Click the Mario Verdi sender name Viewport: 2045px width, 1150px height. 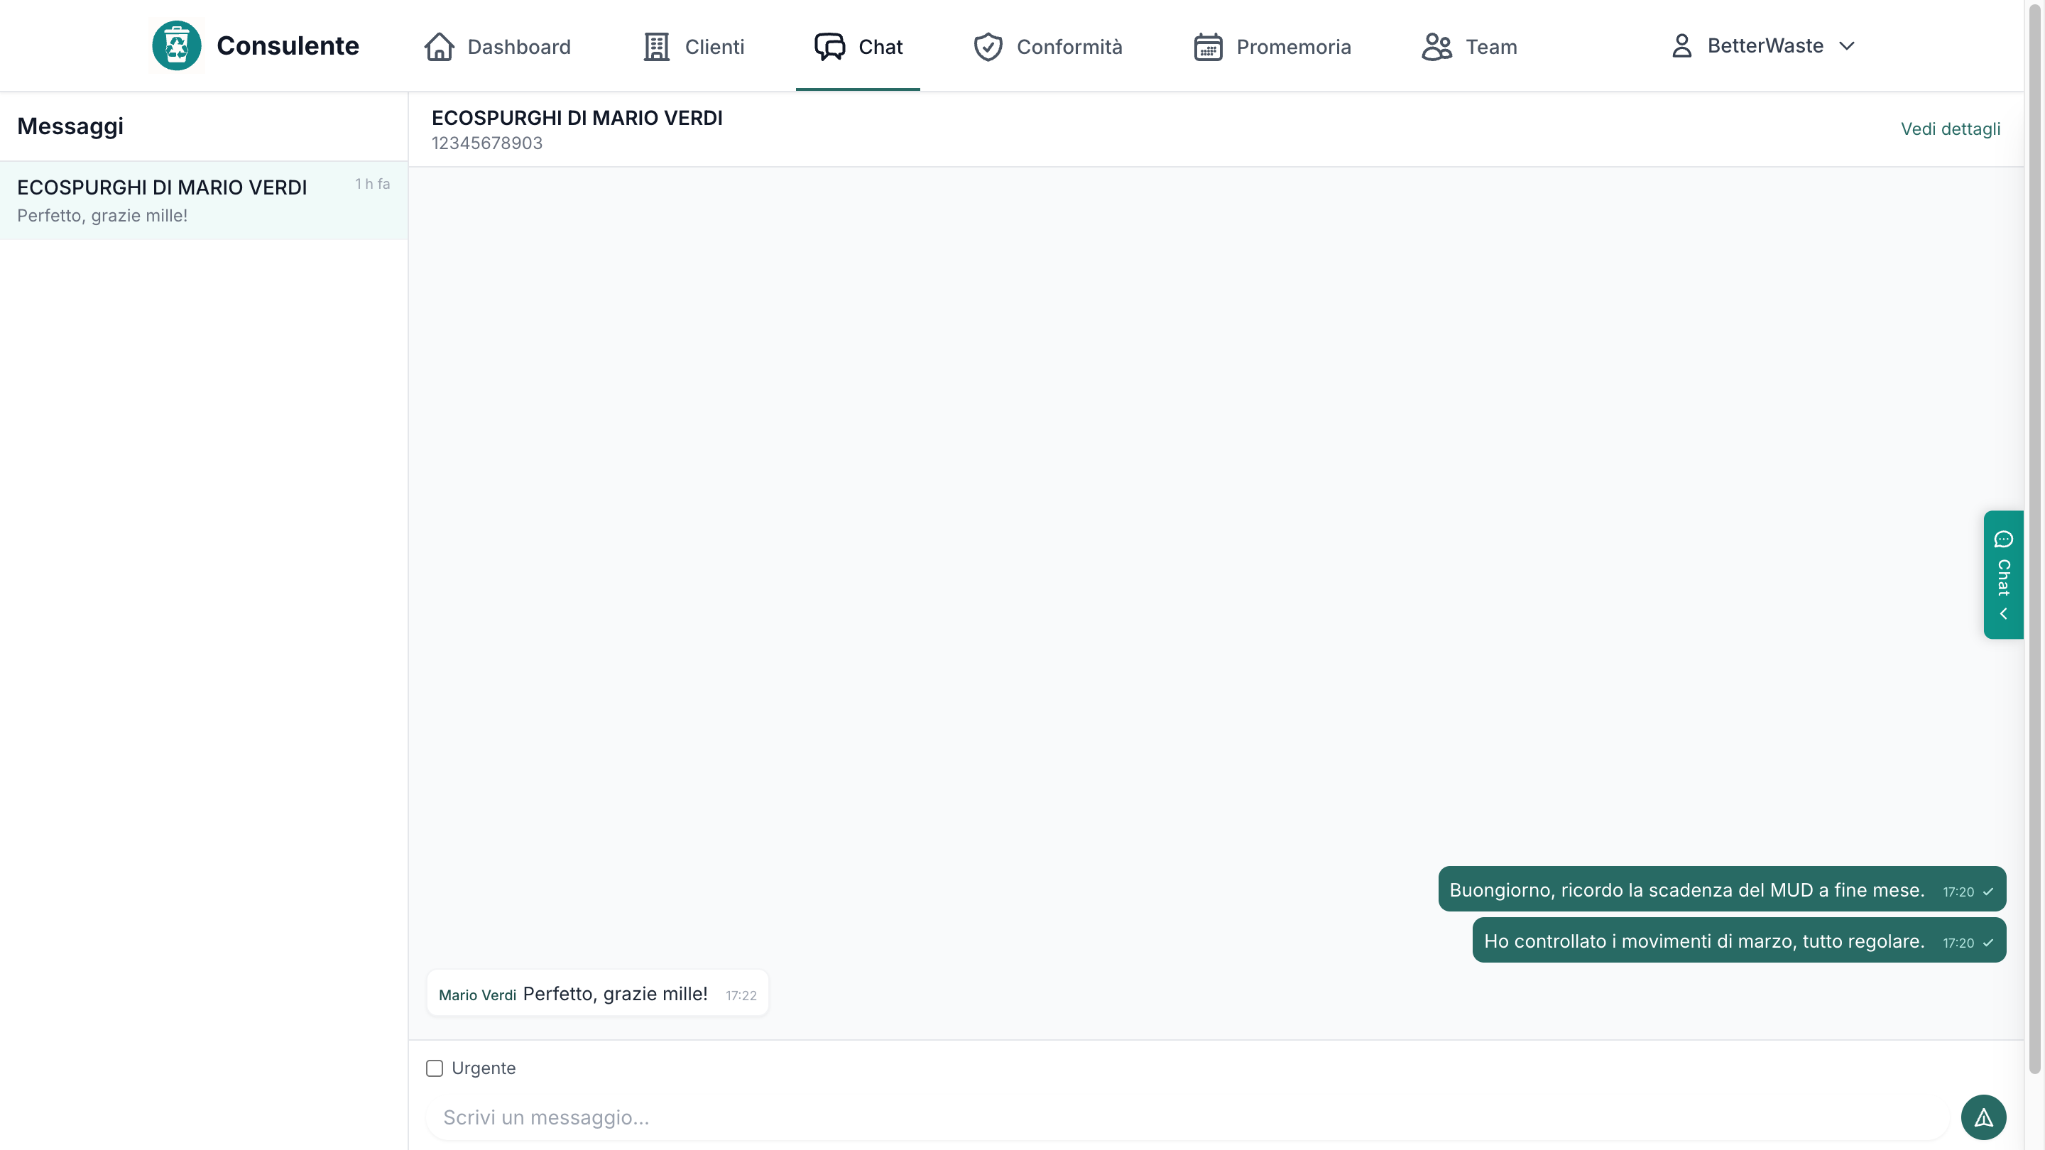click(x=477, y=995)
